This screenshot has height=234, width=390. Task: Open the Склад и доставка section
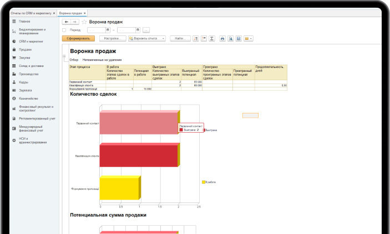click(x=31, y=66)
